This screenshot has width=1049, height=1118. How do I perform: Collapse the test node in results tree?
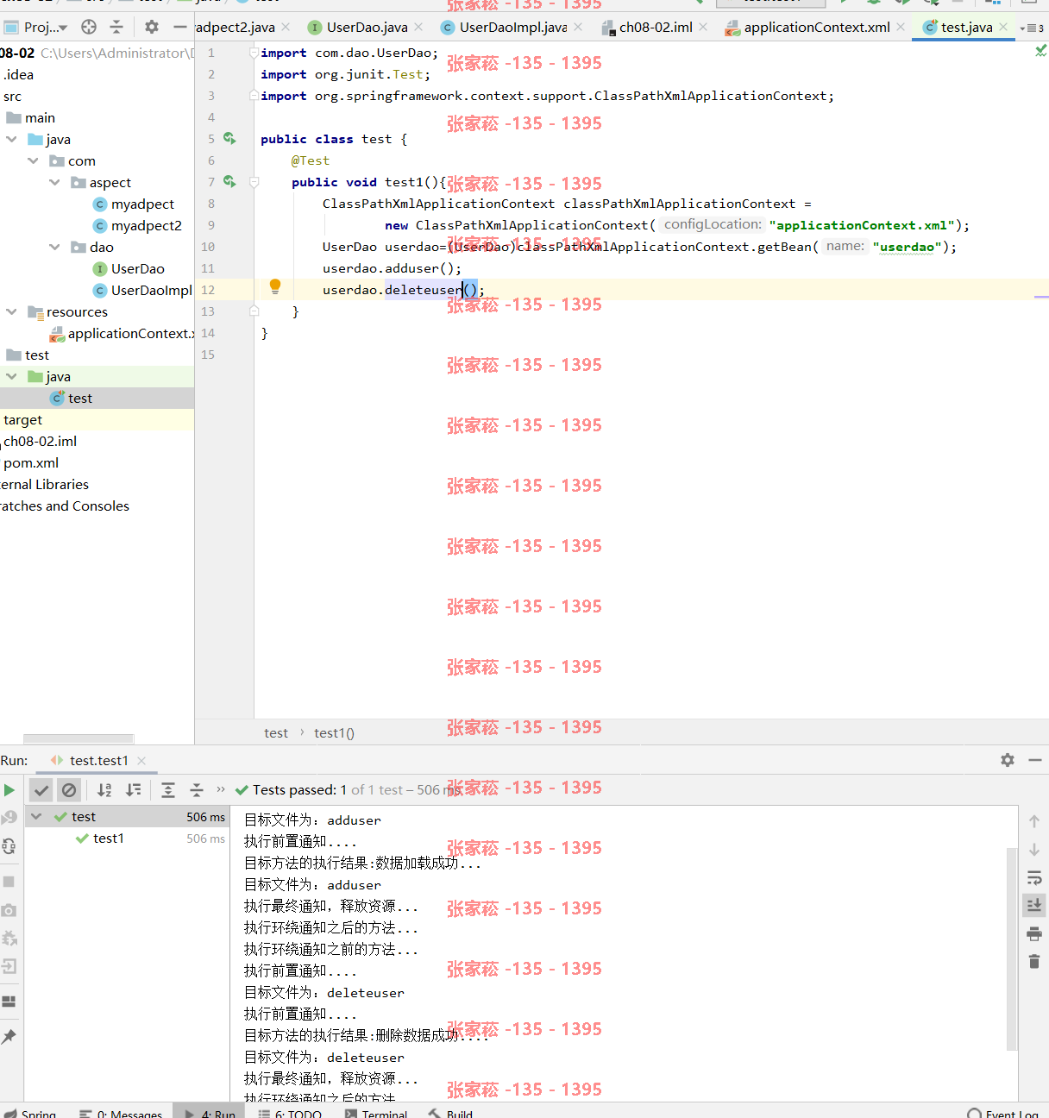pos(36,816)
